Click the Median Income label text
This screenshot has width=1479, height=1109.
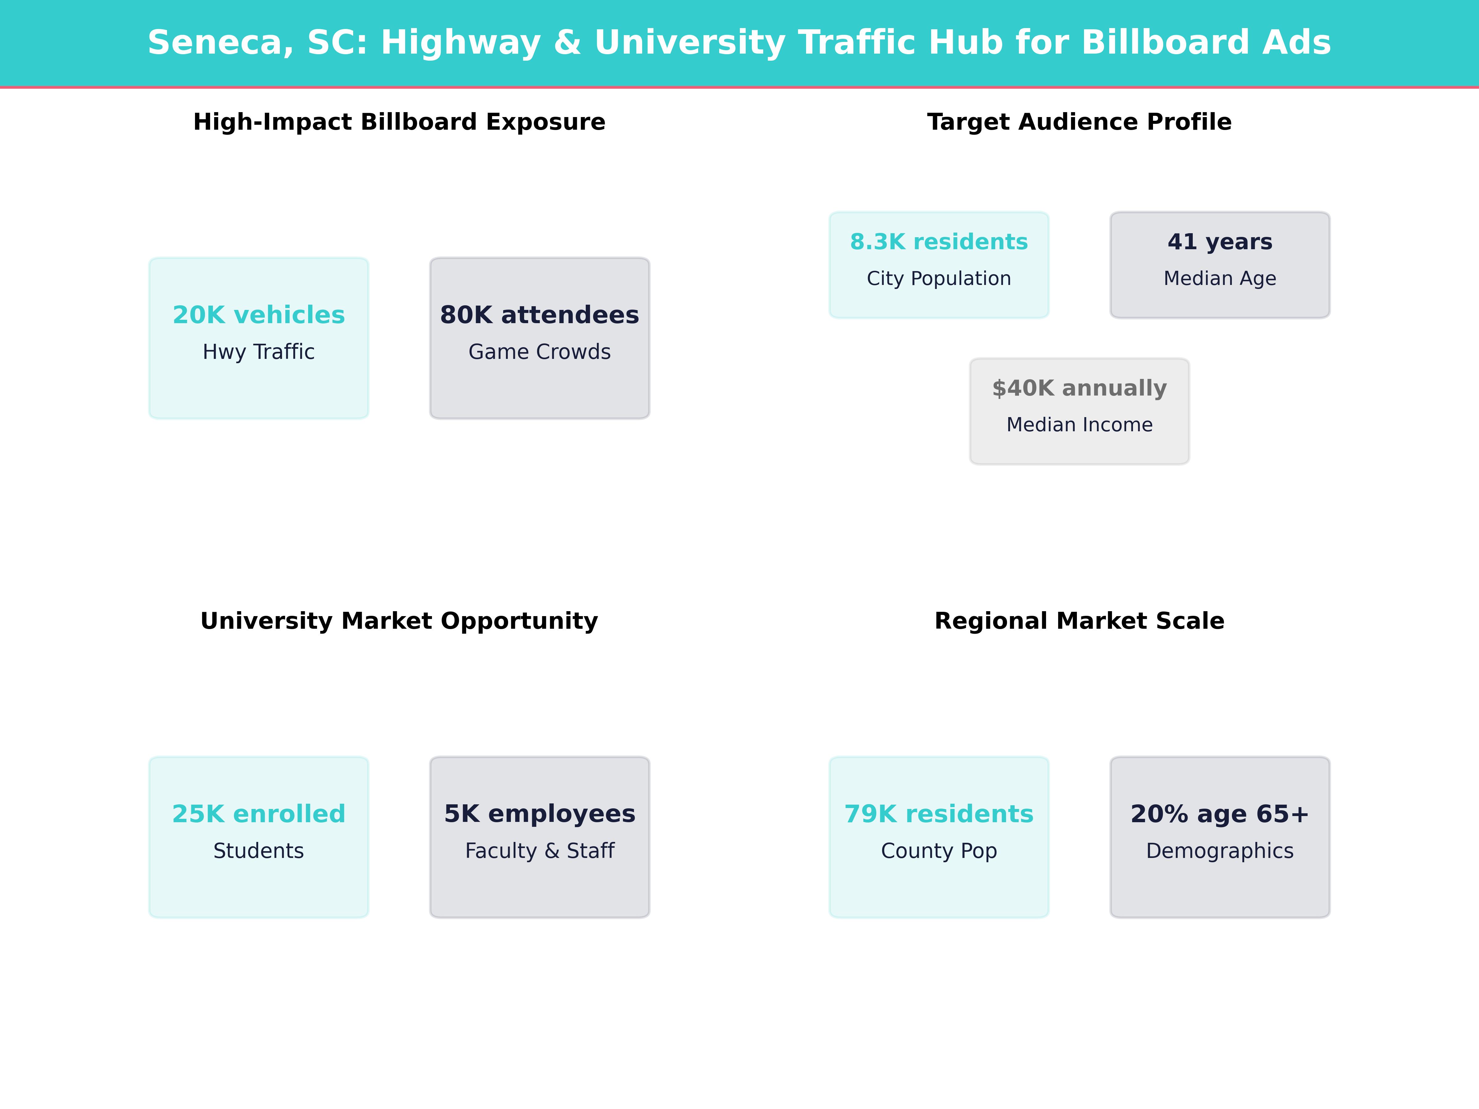tap(1078, 424)
